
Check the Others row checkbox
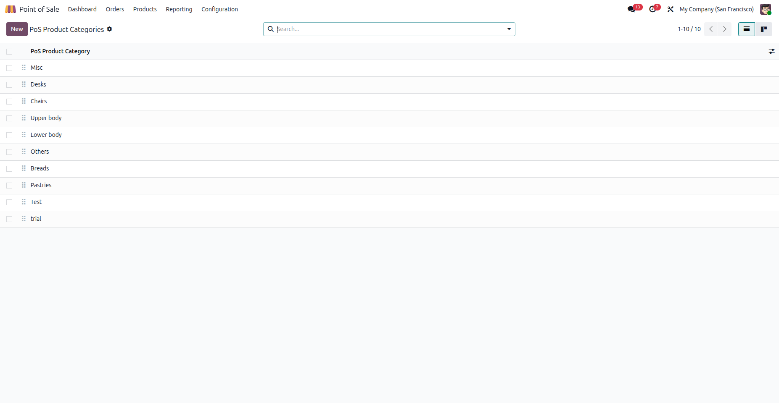[x=9, y=152]
